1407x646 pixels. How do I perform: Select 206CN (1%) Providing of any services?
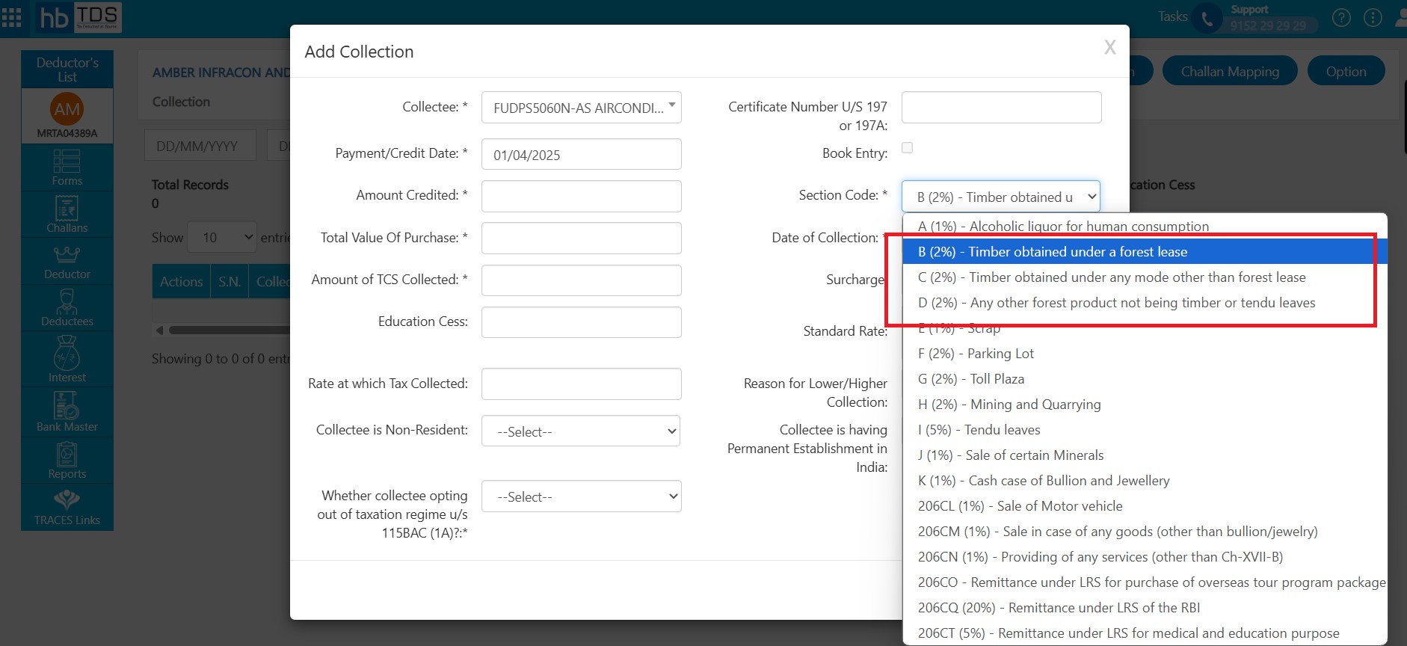coord(1145,556)
